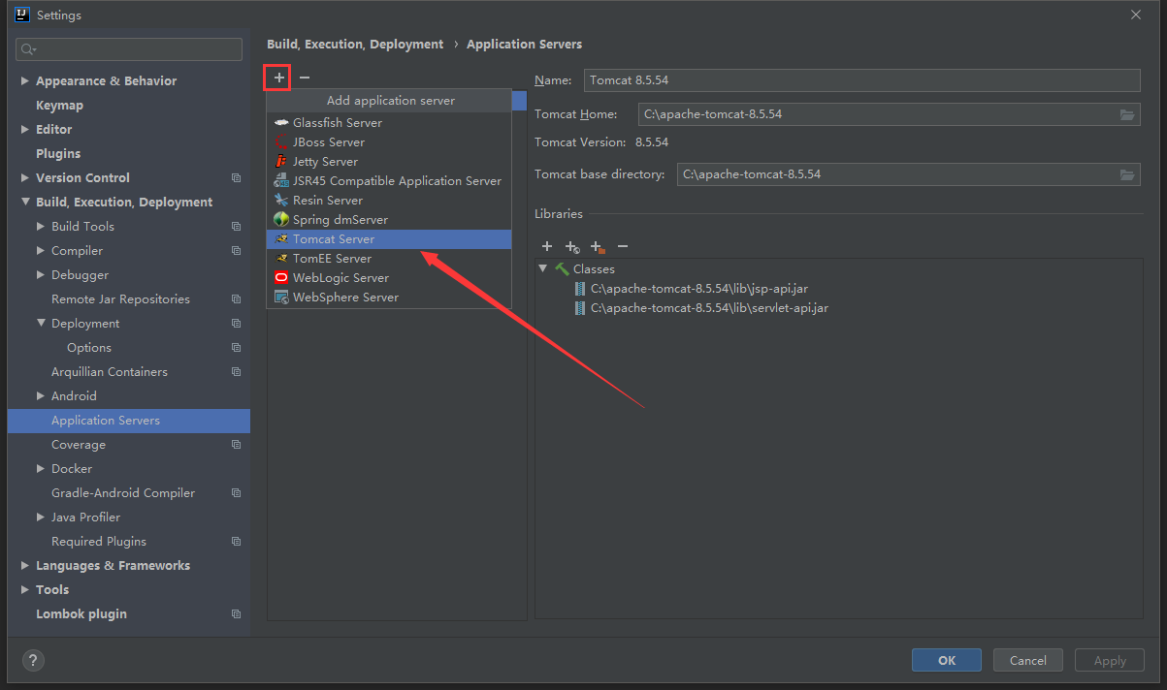Choose JBoss Server from the popup
This screenshot has width=1167, height=690.
[x=389, y=142]
